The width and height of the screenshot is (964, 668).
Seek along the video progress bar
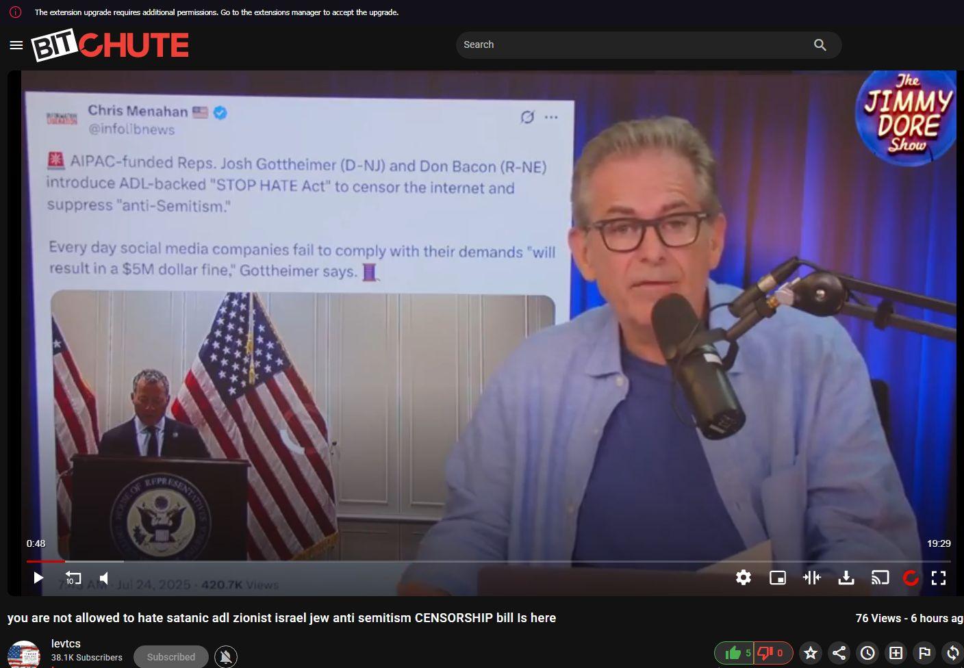pos(488,561)
